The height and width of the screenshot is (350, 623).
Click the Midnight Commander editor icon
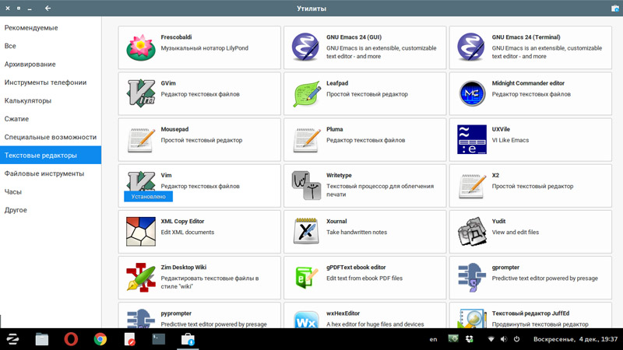[x=472, y=93]
